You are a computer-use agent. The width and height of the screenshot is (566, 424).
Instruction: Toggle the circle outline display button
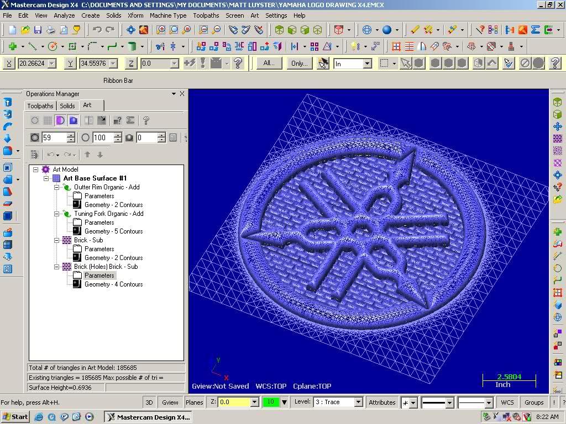(x=35, y=120)
